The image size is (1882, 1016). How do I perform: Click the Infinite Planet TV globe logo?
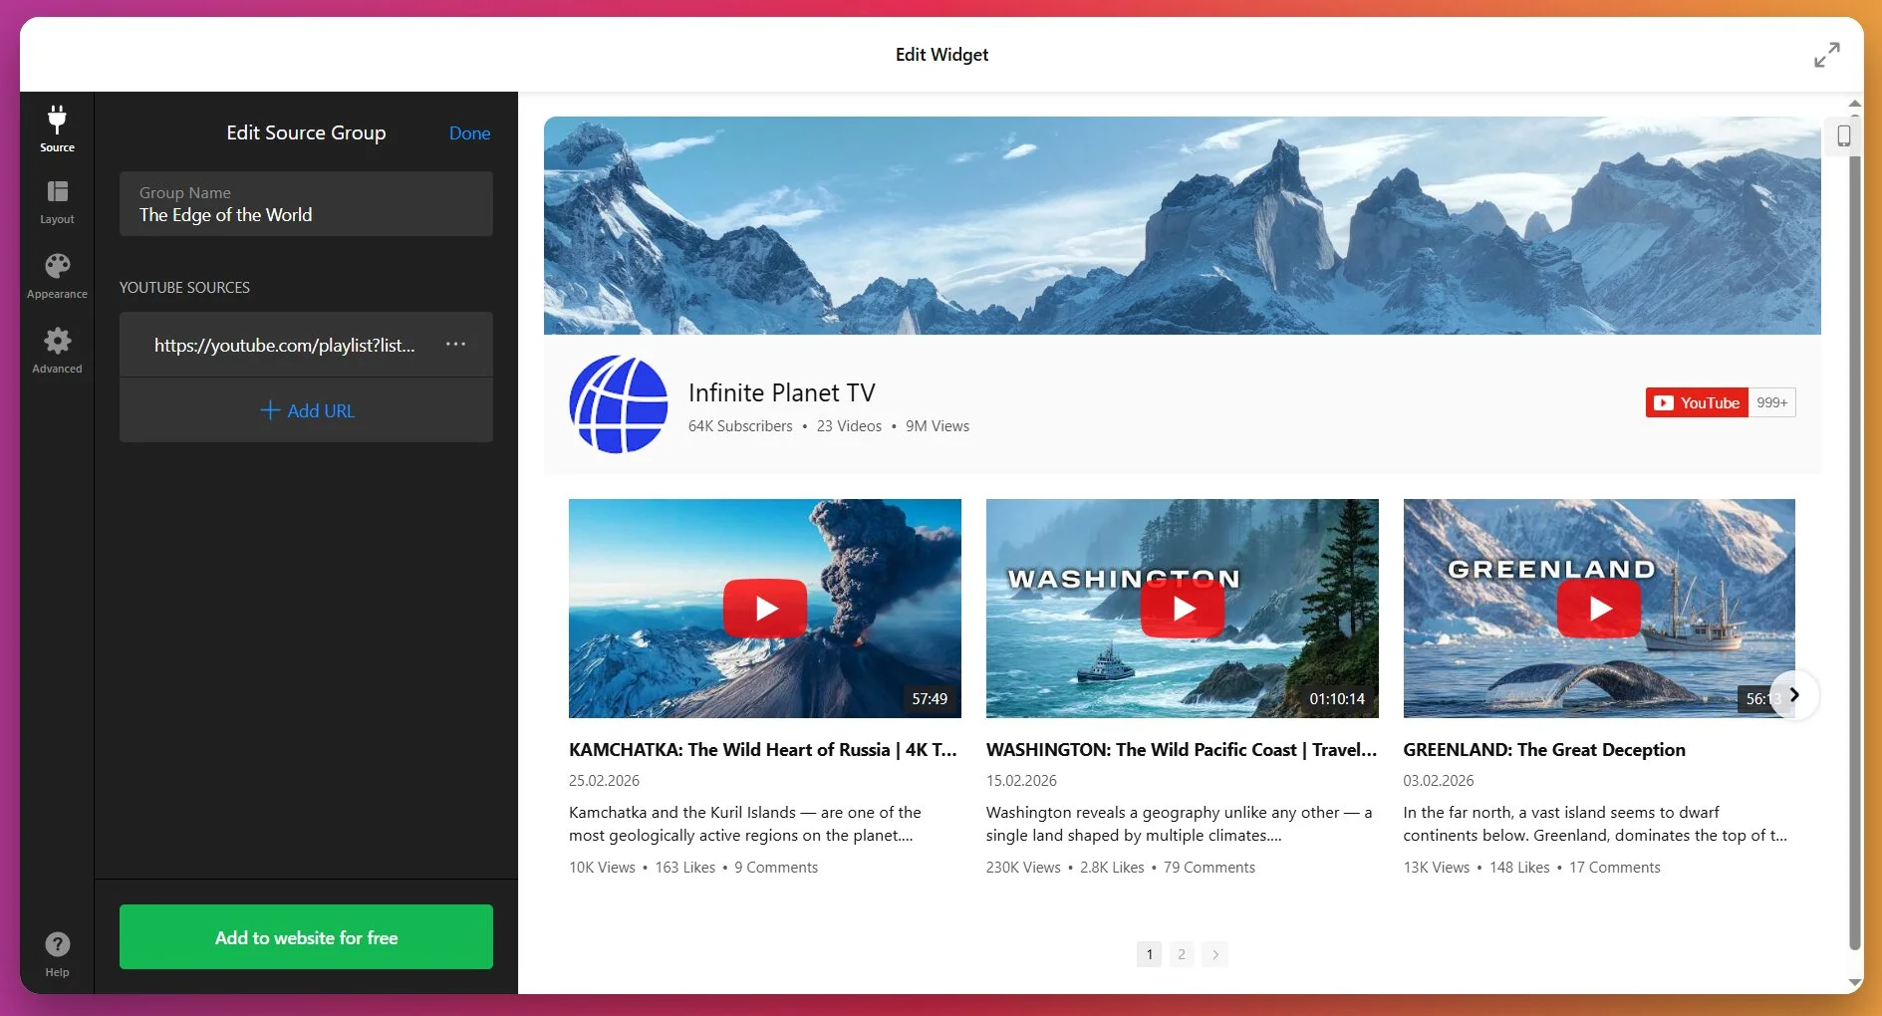point(619,404)
